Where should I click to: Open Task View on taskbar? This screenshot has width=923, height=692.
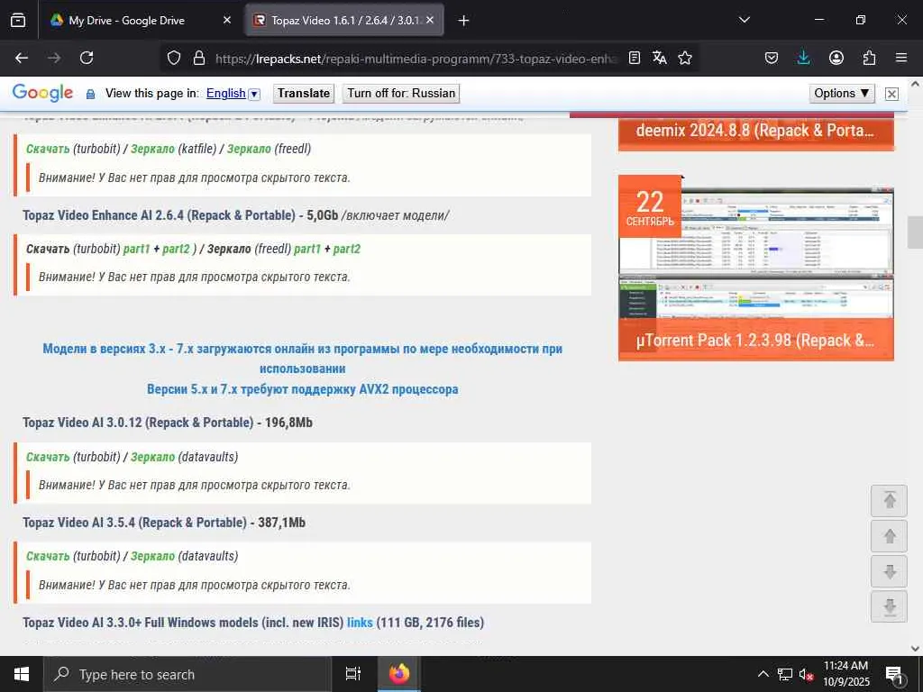point(352,674)
